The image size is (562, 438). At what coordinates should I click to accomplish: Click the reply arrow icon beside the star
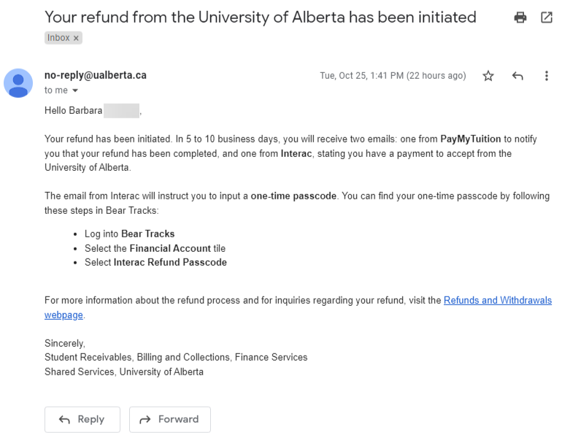[517, 76]
